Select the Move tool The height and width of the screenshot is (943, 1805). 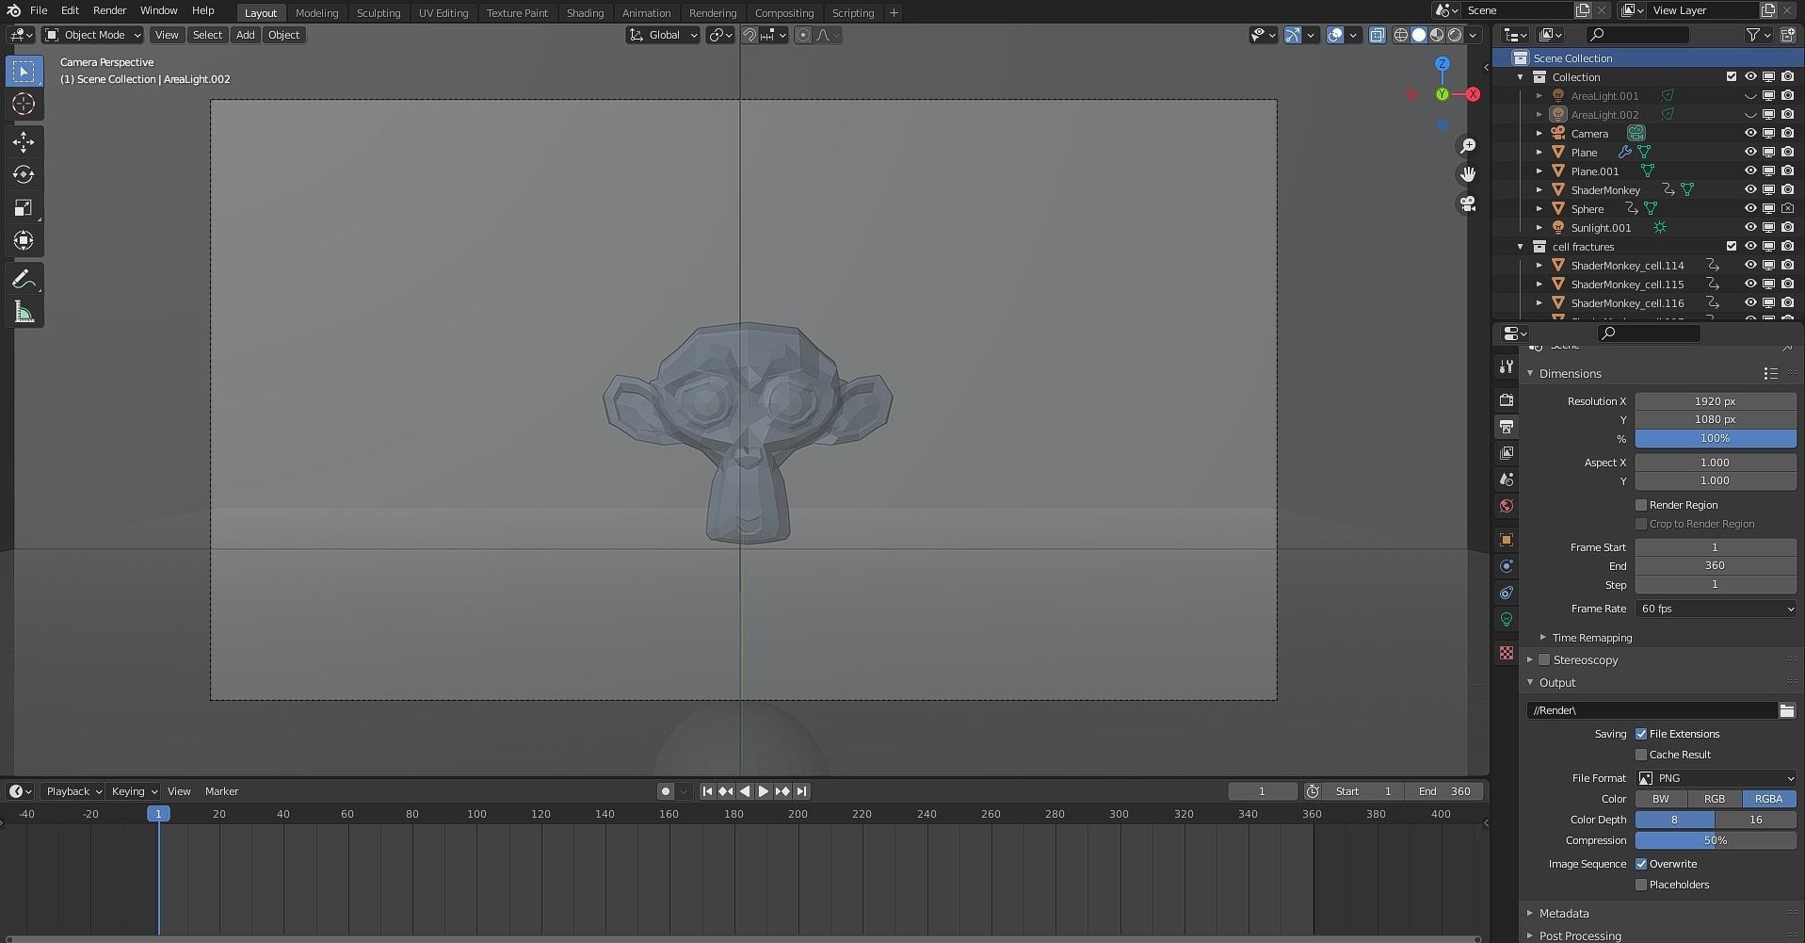coord(24,142)
